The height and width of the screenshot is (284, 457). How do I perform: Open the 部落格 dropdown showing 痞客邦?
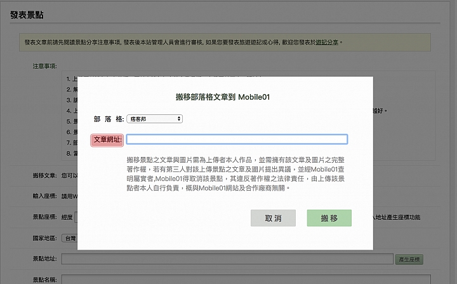click(154, 119)
